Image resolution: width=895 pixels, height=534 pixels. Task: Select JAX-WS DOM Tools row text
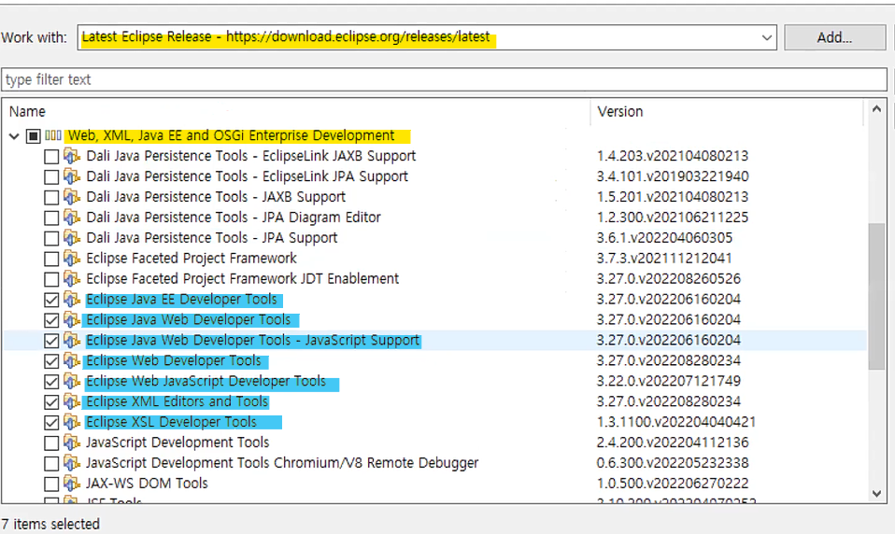click(147, 484)
